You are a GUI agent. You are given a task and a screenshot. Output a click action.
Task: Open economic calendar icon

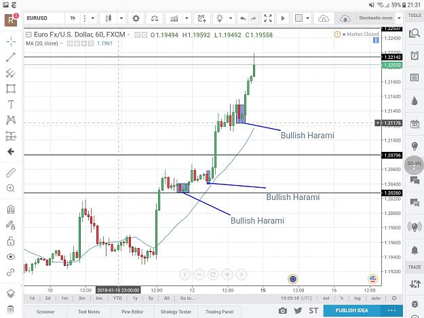[415, 123]
